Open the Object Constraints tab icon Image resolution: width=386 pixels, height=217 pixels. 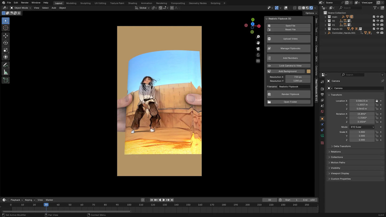(322, 130)
